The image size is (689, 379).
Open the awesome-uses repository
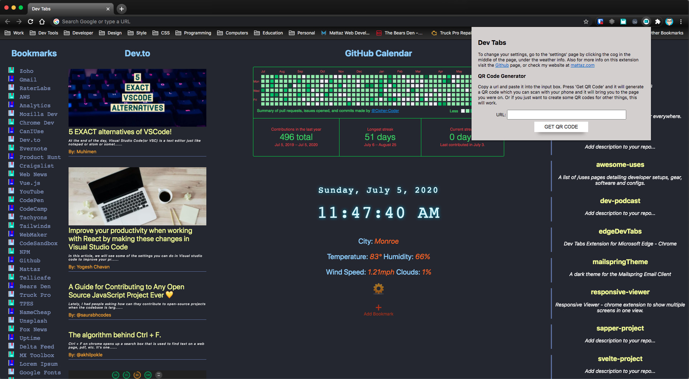[x=620, y=165]
